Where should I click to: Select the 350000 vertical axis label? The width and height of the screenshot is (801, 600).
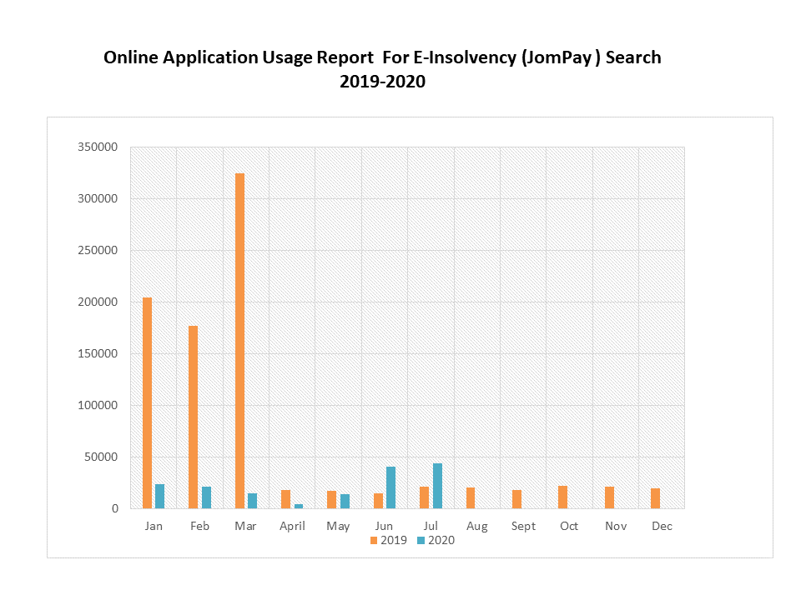point(98,147)
